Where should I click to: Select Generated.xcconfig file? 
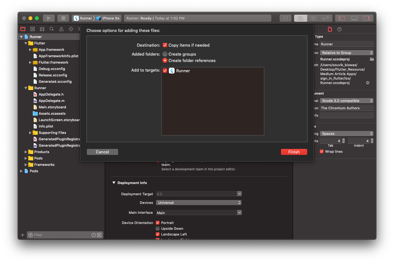click(55, 81)
